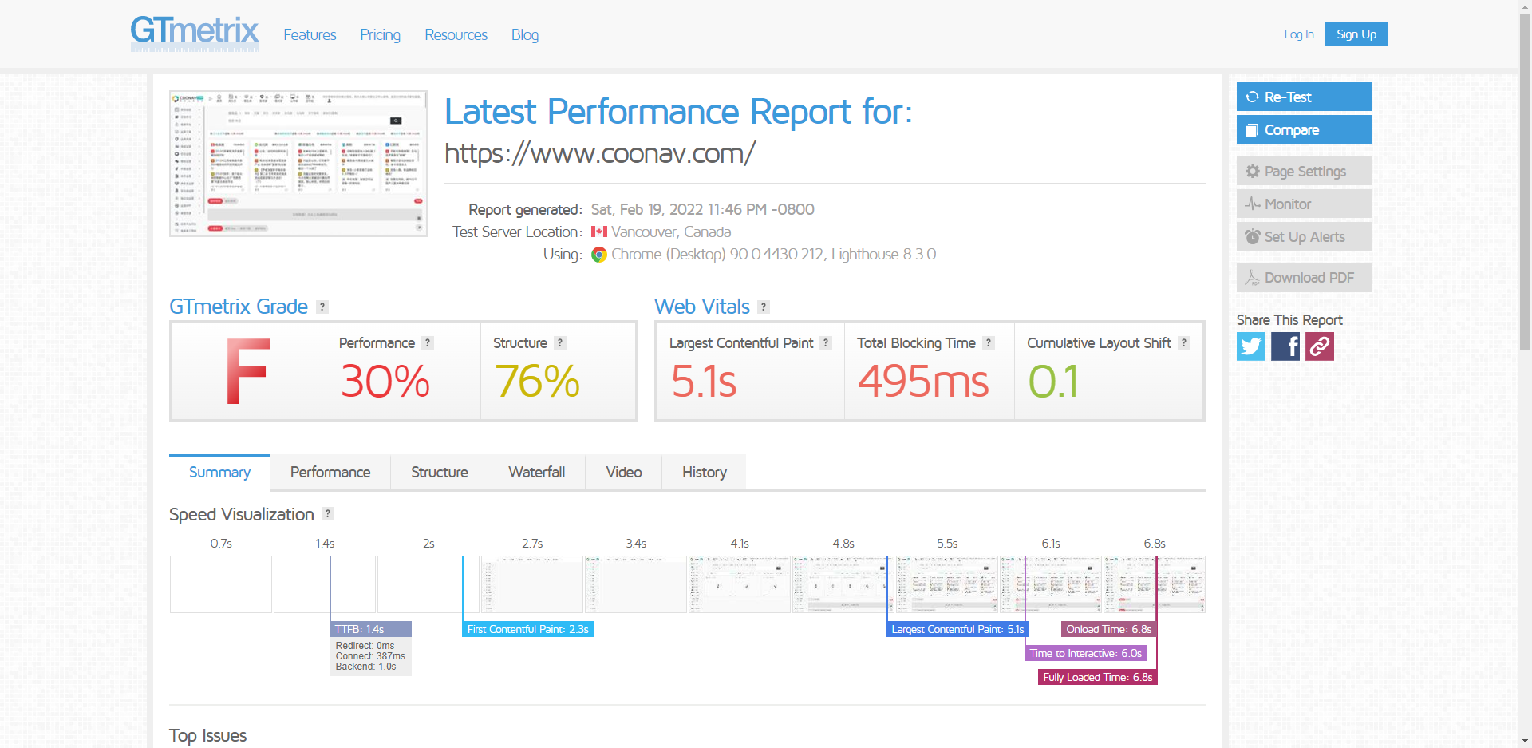Click the 0.7s filmstrip frame
This screenshot has height=748, width=1532.
(x=221, y=584)
